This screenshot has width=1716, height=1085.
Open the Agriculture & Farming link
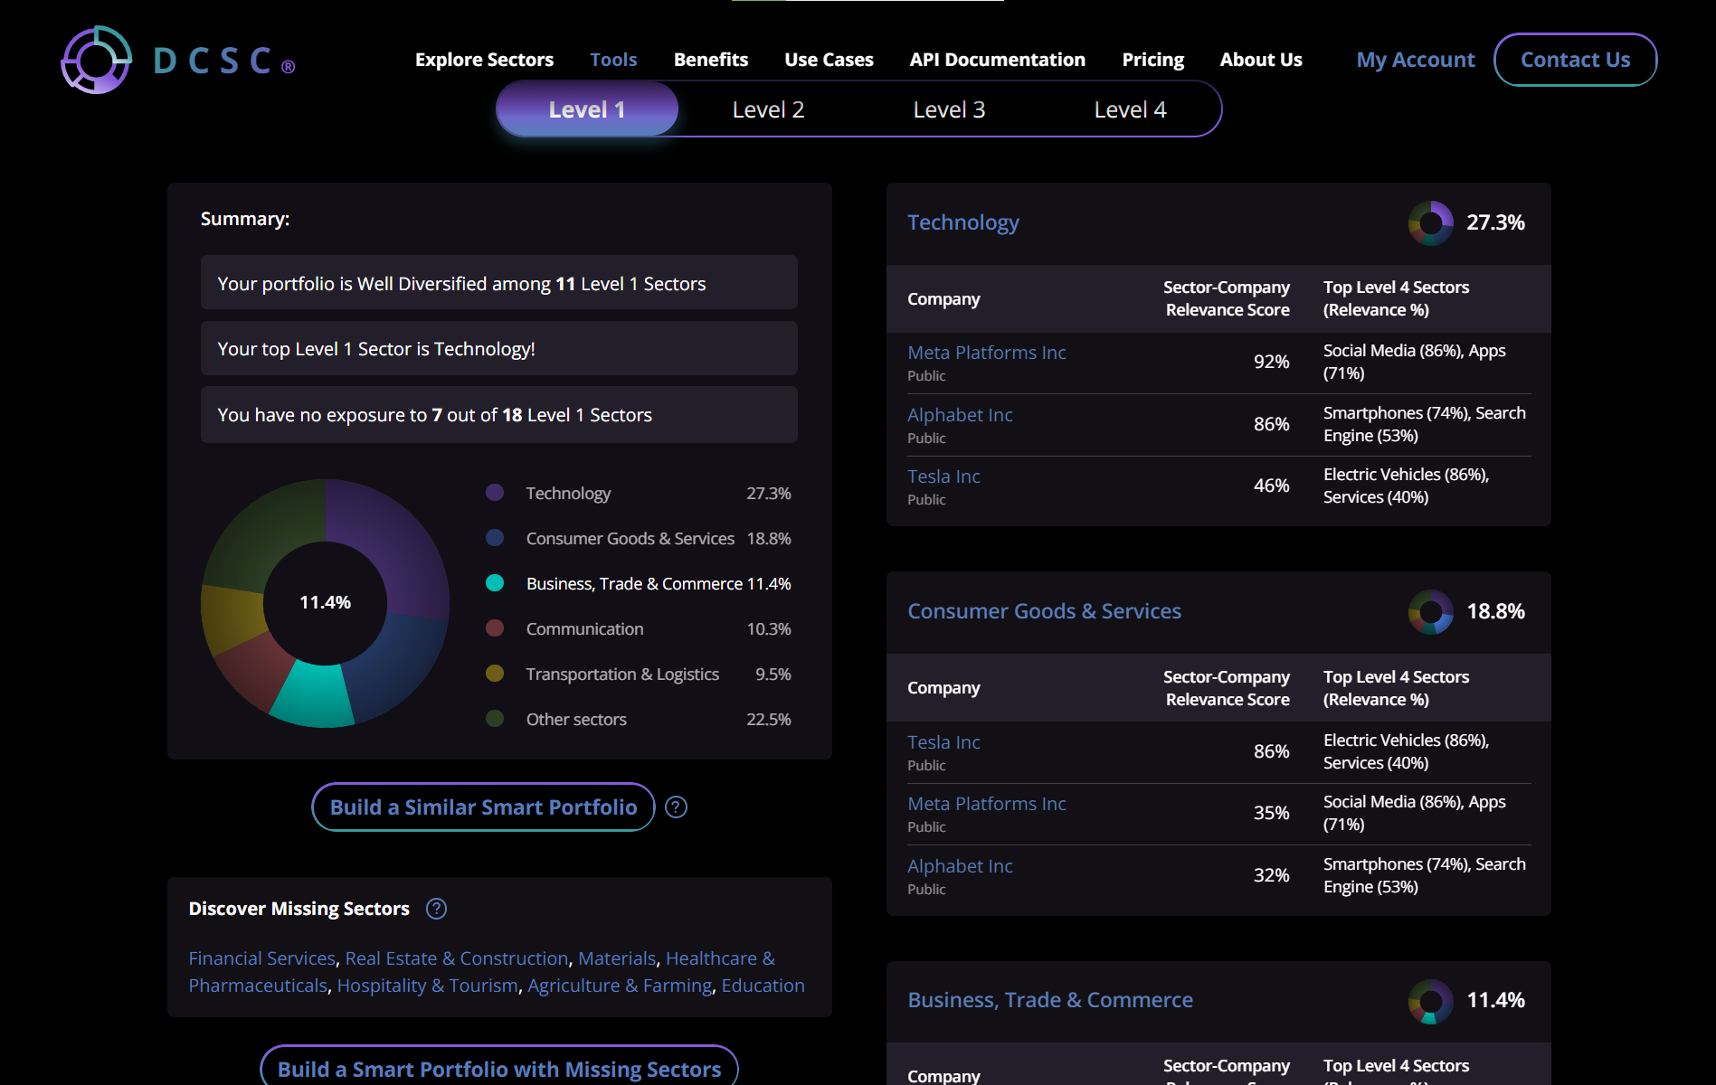click(620, 986)
